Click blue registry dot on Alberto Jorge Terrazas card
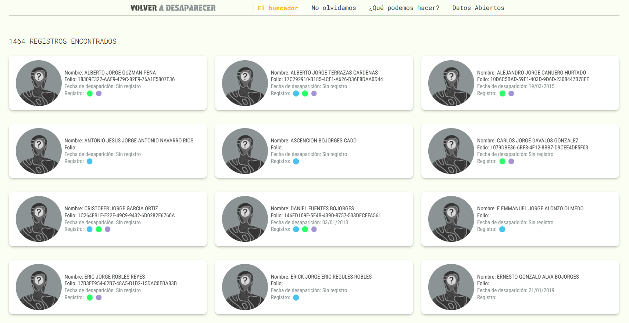 [x=296, y=94]
